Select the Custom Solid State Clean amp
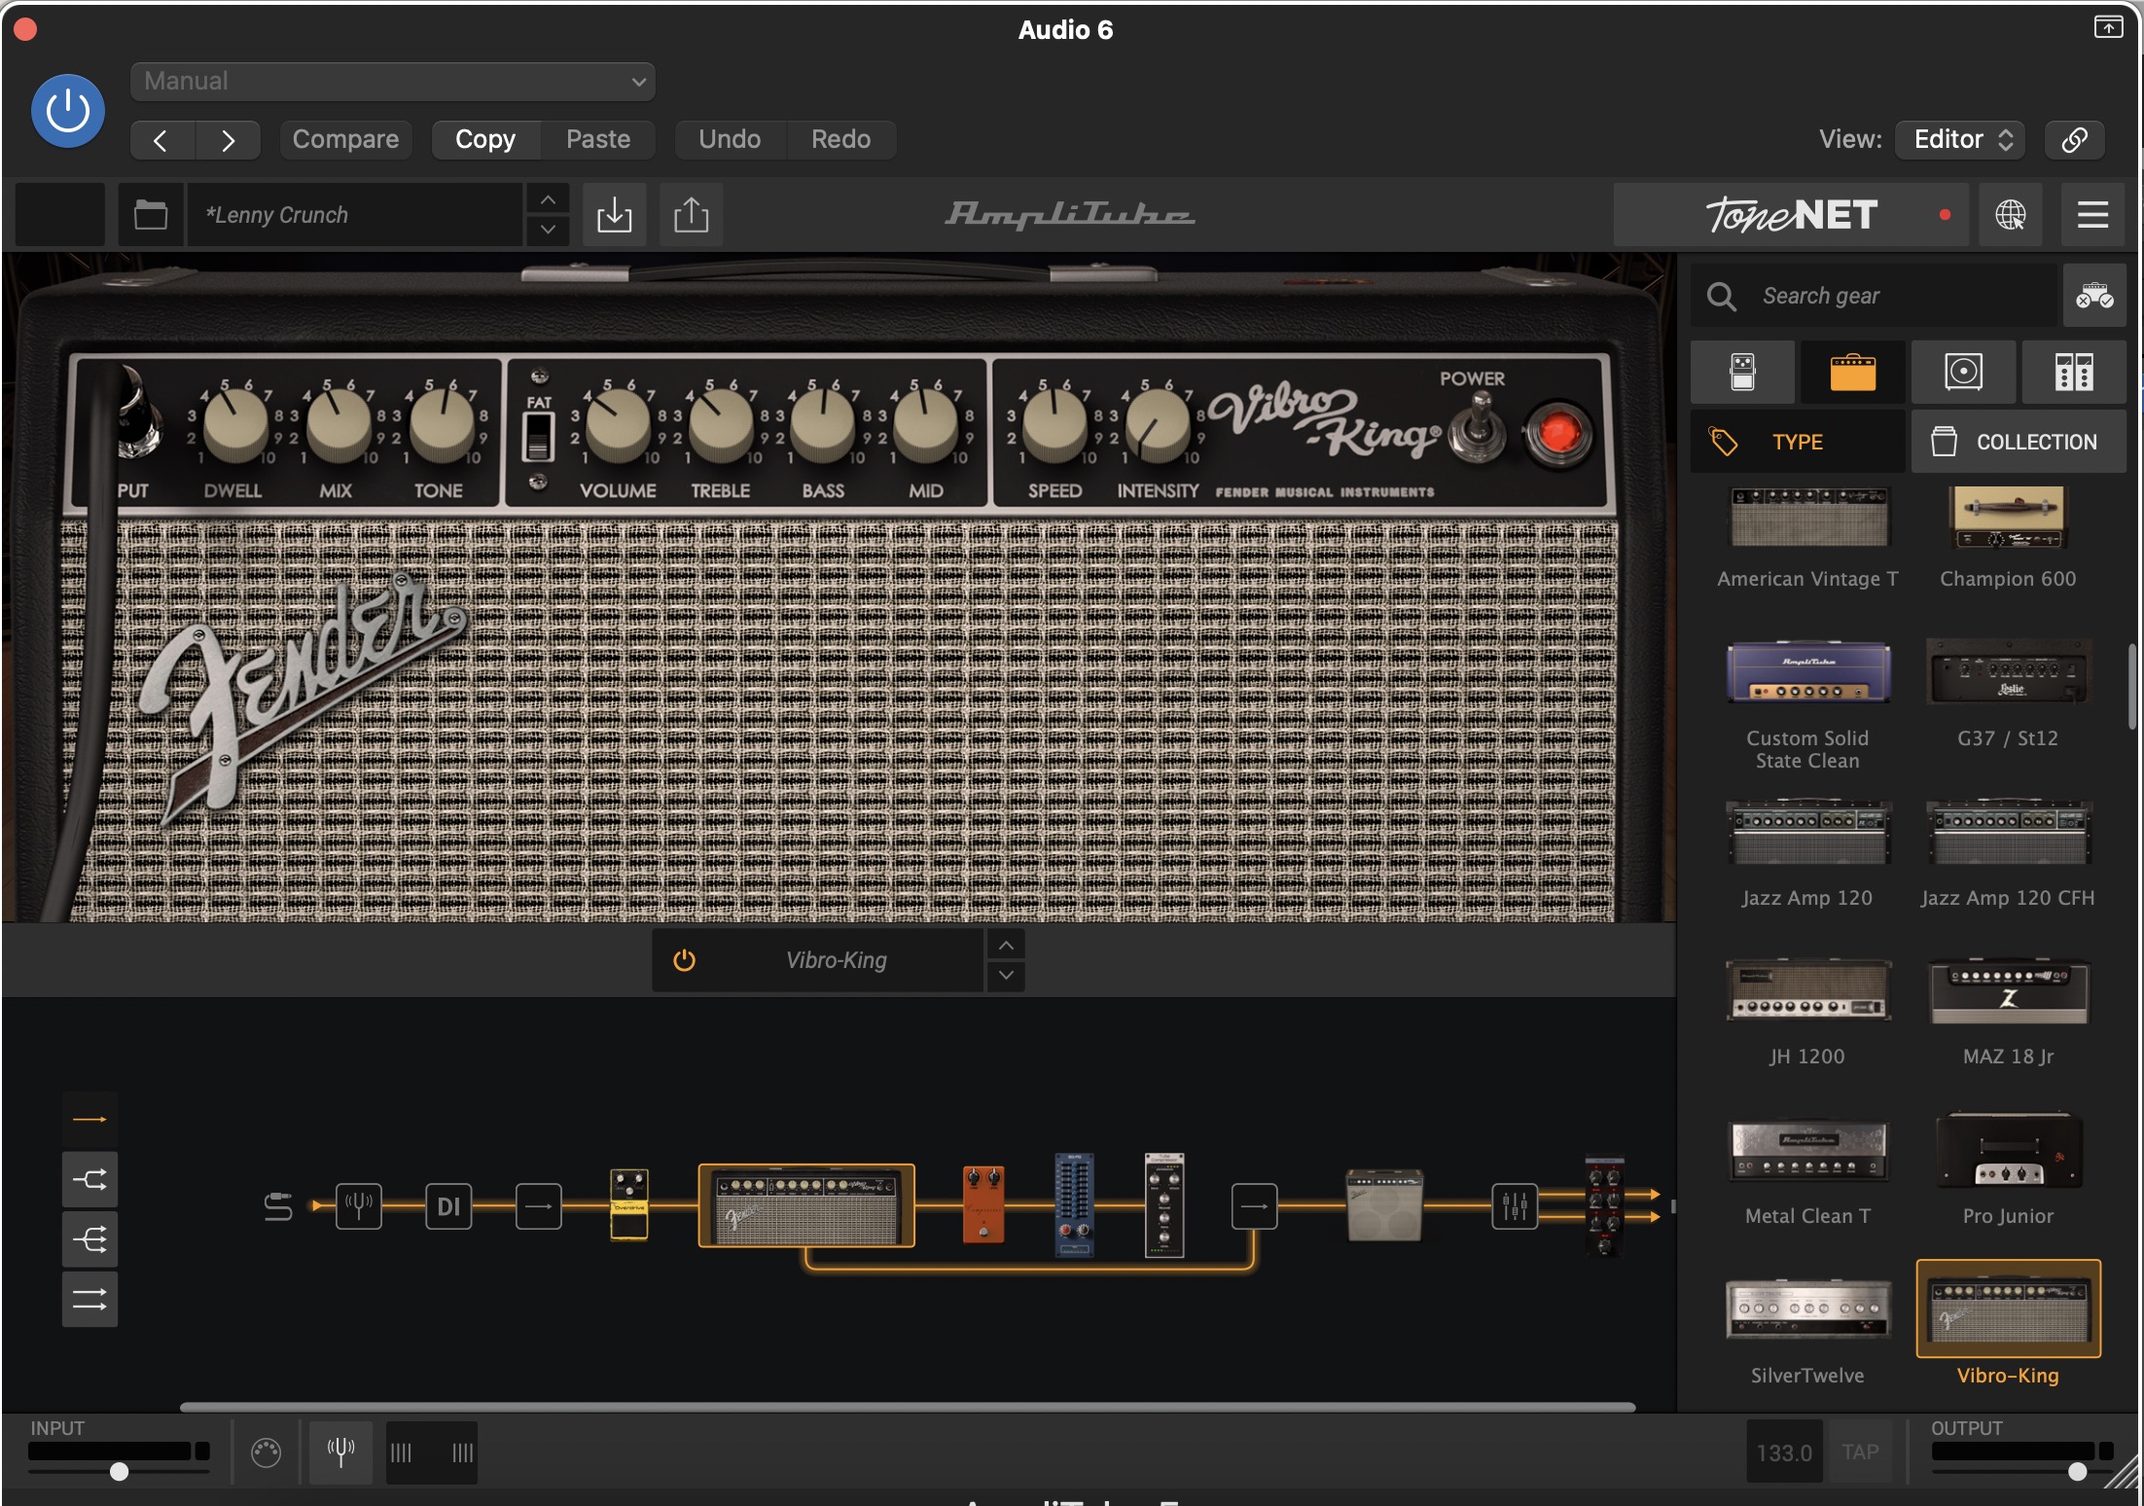 pos(1807,705)
